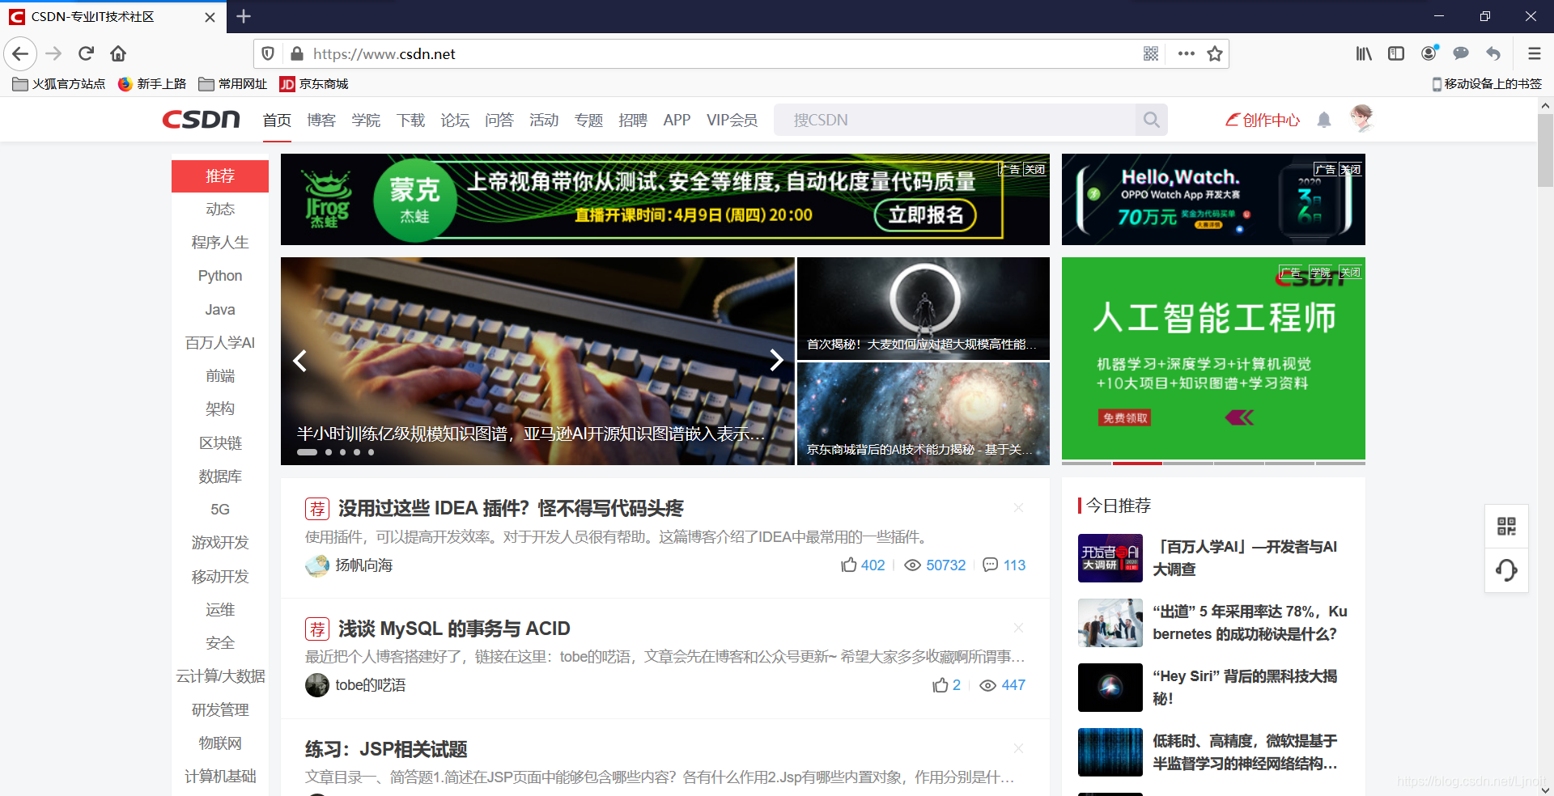
Task: Open comments count 113 on IDEA article
Action: coord(1004,565)
